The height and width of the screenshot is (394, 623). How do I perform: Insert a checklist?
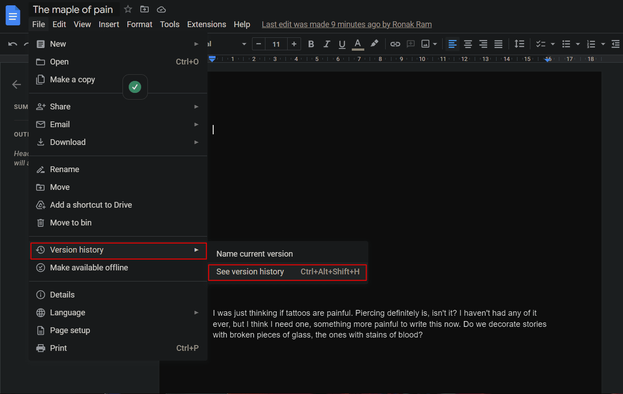(x=541, y=44)
